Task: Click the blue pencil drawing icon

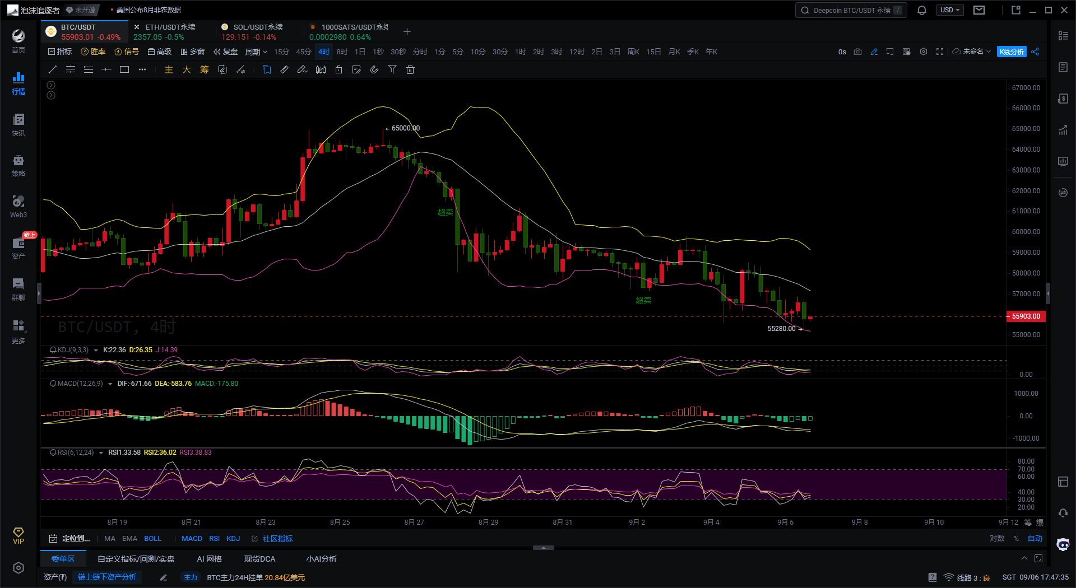Action: pyautogui.click(x=874, y=52)
